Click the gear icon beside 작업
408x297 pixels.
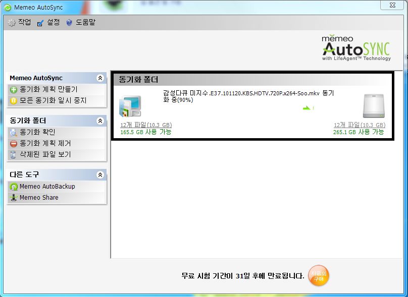coord(12,23)
